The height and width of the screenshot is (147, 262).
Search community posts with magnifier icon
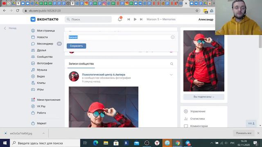(x=172, y=64)
